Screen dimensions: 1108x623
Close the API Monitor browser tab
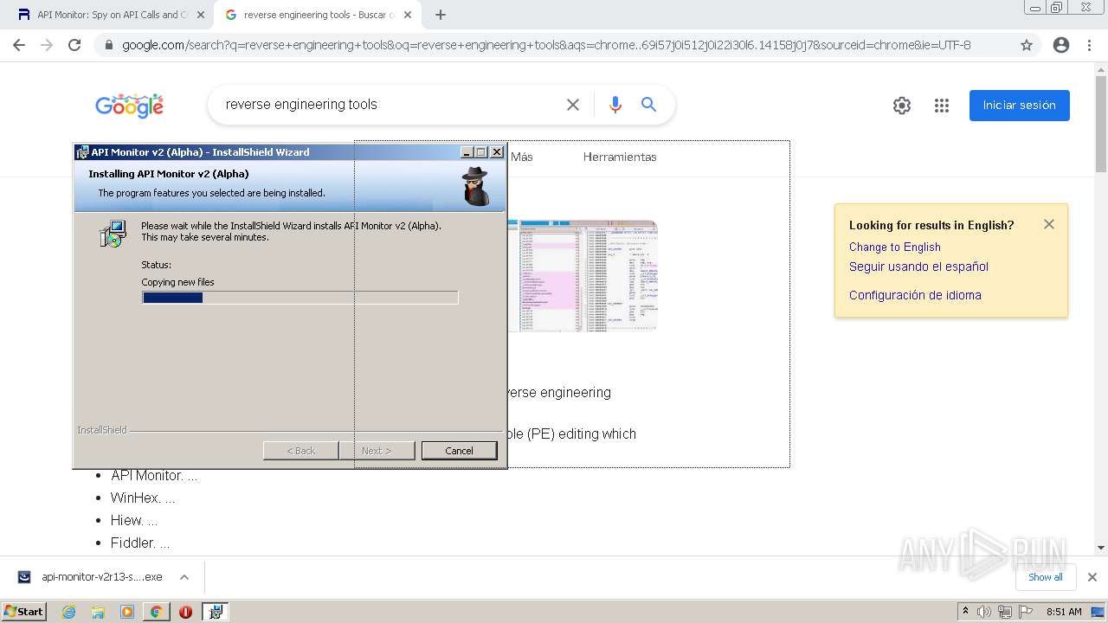[x=200, y=15]
